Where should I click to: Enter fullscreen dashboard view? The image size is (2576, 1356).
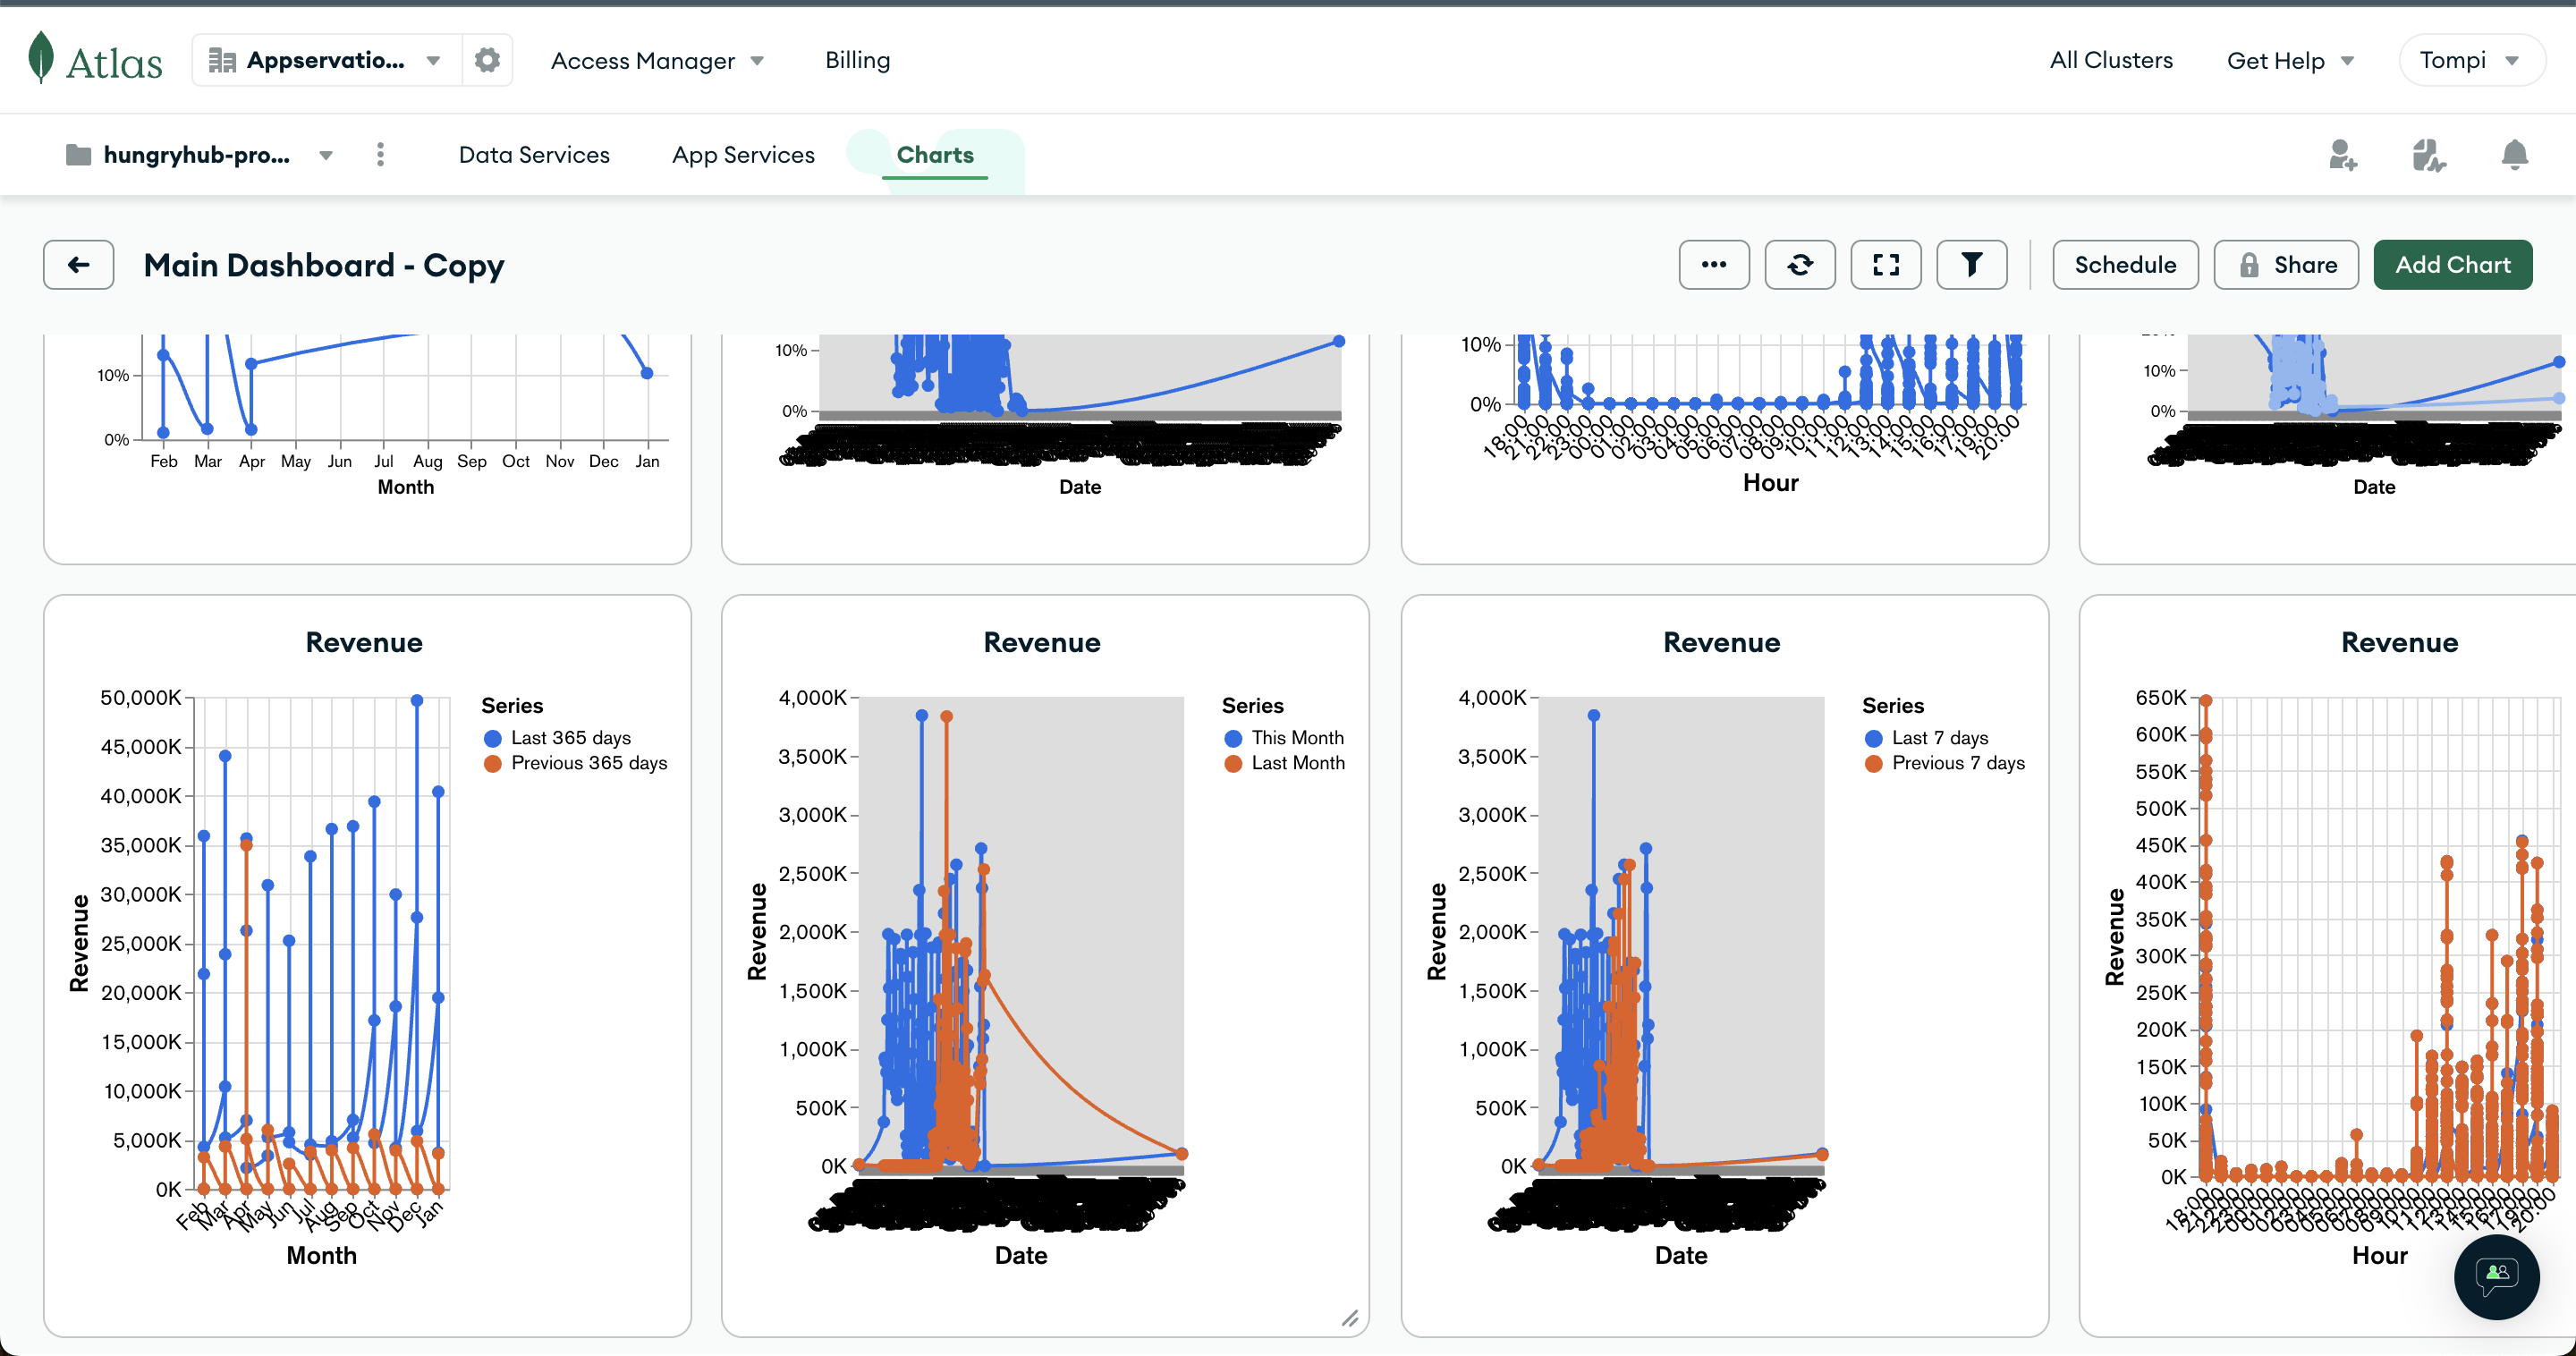click(1885, 265)
